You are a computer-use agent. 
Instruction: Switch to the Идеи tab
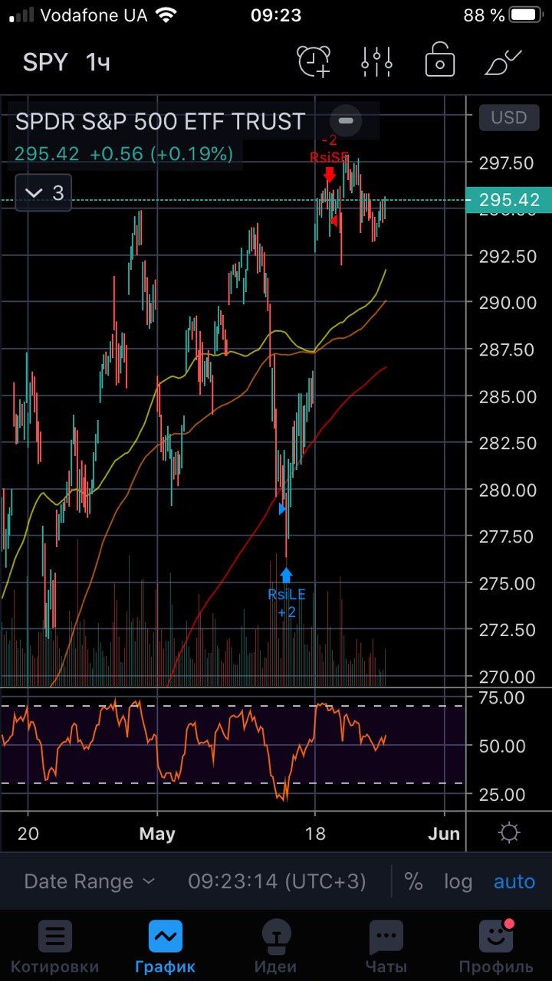(275, 947)
